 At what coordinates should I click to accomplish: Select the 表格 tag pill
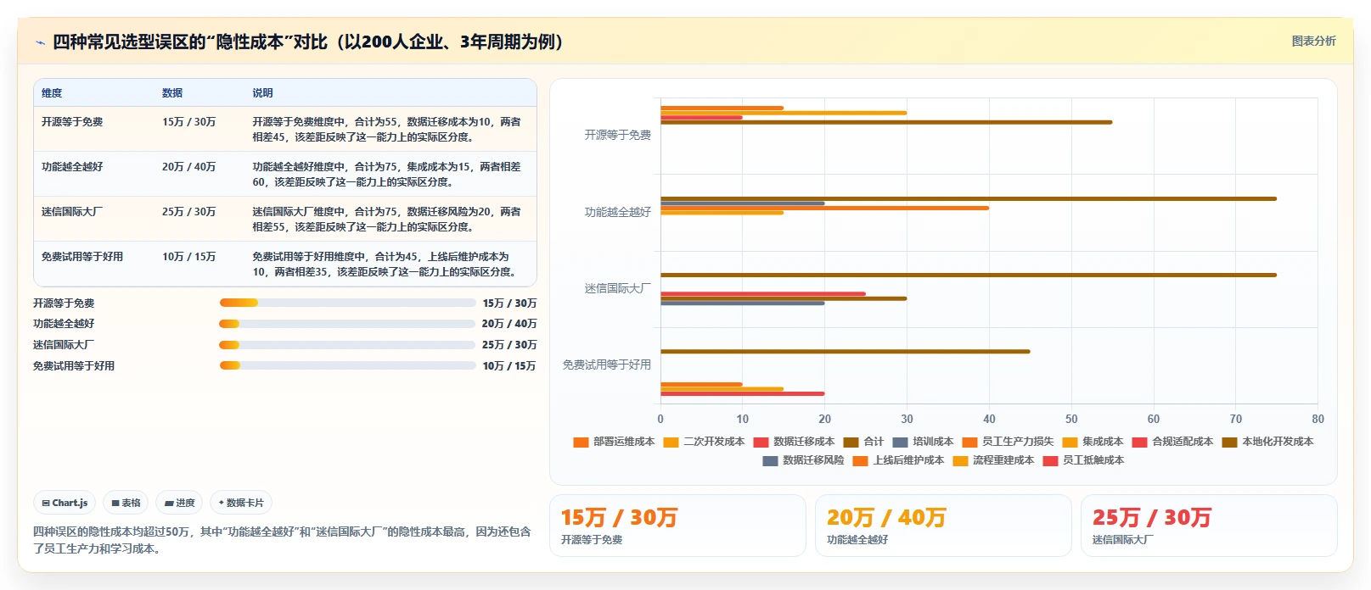click(126, 503)
